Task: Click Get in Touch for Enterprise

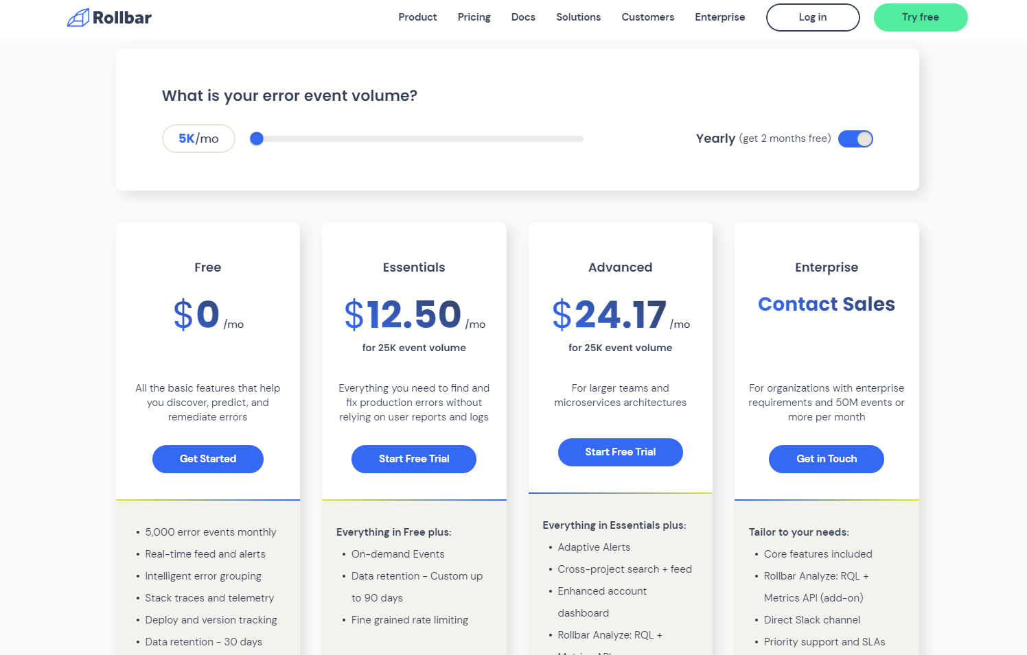Action: pos(827,459)
